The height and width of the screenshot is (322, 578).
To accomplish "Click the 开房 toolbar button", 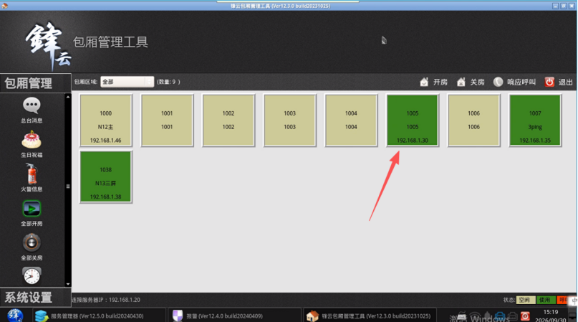I will [x=433, y=82].
